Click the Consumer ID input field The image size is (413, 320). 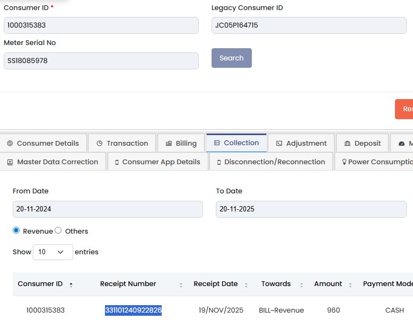(x=101, y=25)
